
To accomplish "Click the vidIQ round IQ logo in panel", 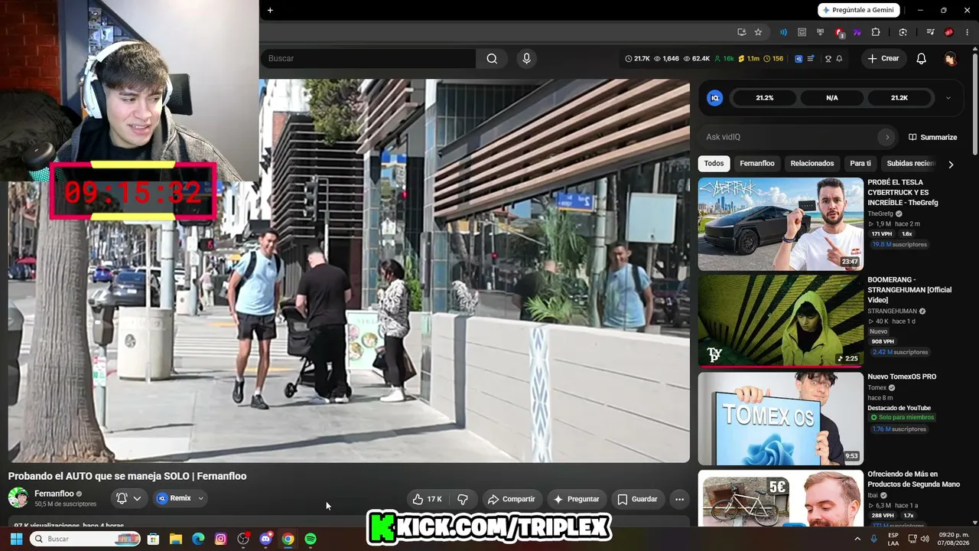I will click(714, 98).
